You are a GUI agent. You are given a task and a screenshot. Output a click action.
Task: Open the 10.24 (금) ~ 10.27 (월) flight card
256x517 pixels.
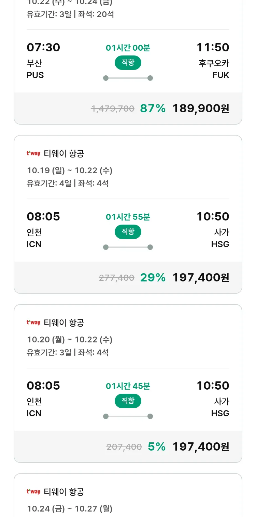(x=70, y=509)
